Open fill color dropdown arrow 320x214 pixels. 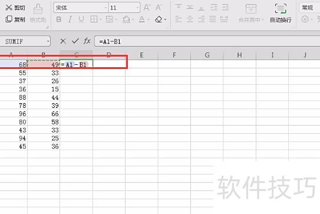click(133, 19)
